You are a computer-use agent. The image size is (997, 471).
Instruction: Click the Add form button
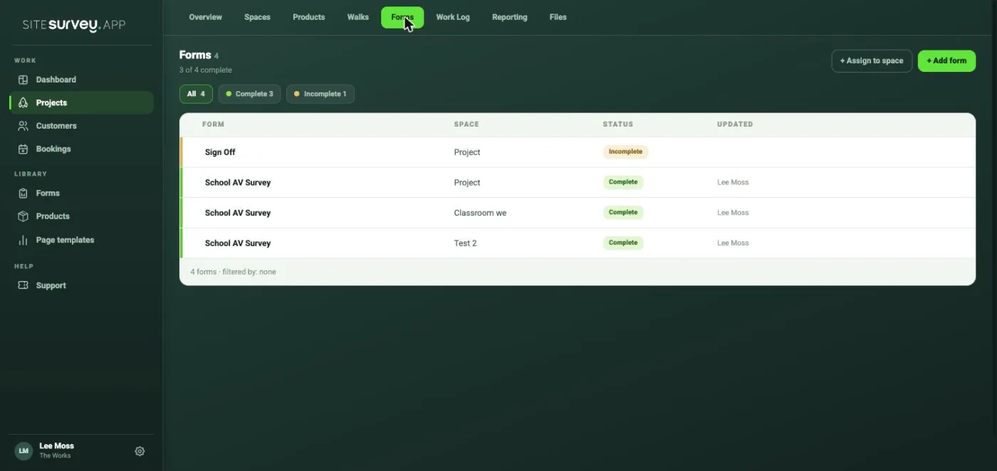coord(946,60)
